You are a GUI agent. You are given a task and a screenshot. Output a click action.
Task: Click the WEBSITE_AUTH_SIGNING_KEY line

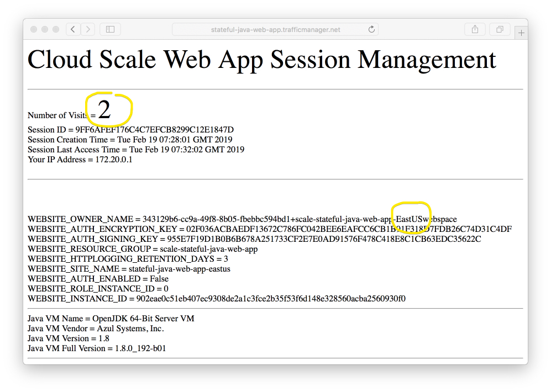(x=254, y=239)
